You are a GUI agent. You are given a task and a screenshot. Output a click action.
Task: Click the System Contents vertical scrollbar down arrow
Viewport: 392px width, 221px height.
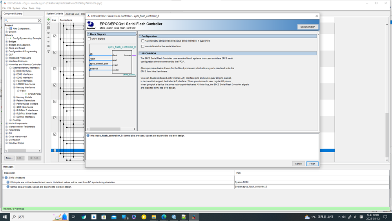[387, 160]
